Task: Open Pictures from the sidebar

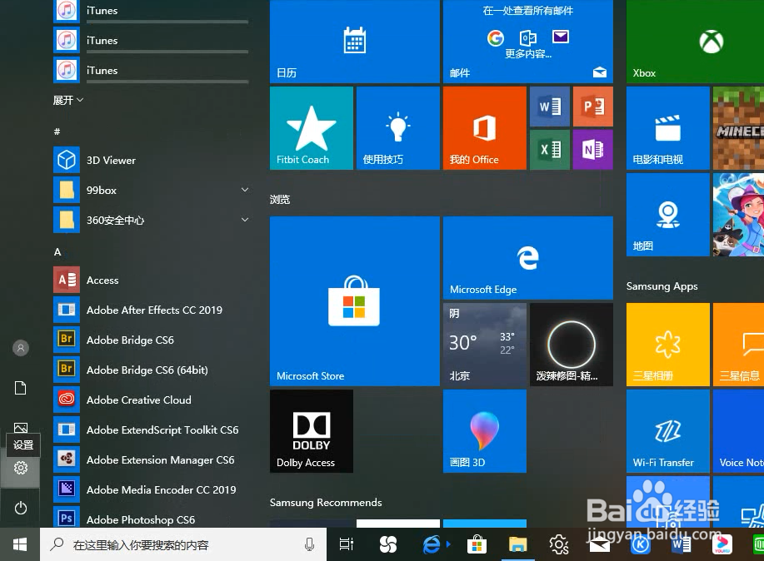Action: pyautogui.click(x=21, y=428)
